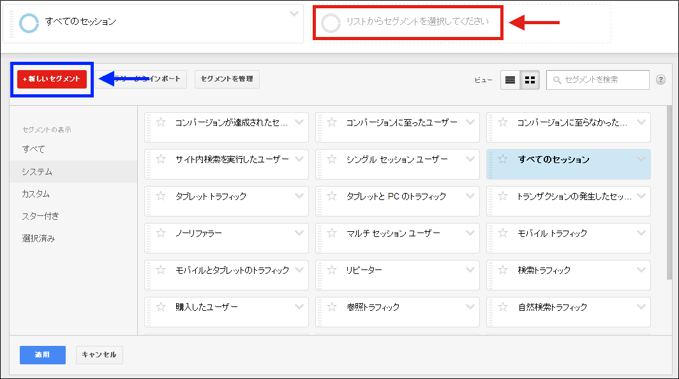Star the 参照トラフィック segment
This screenshot has height=379, width=679.
332,308
